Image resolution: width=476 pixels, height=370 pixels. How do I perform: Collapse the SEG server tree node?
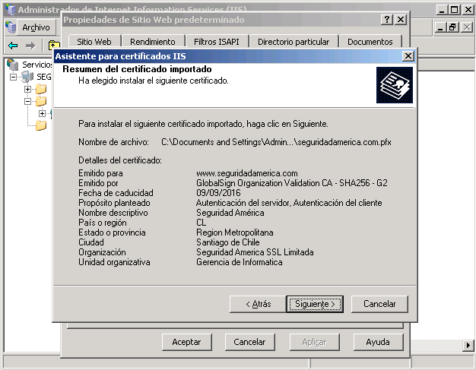click(x=13, y=77)
